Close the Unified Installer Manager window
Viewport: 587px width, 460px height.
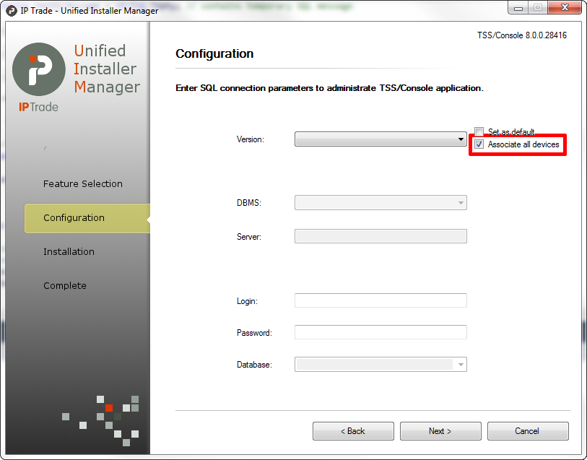[565, 7]
